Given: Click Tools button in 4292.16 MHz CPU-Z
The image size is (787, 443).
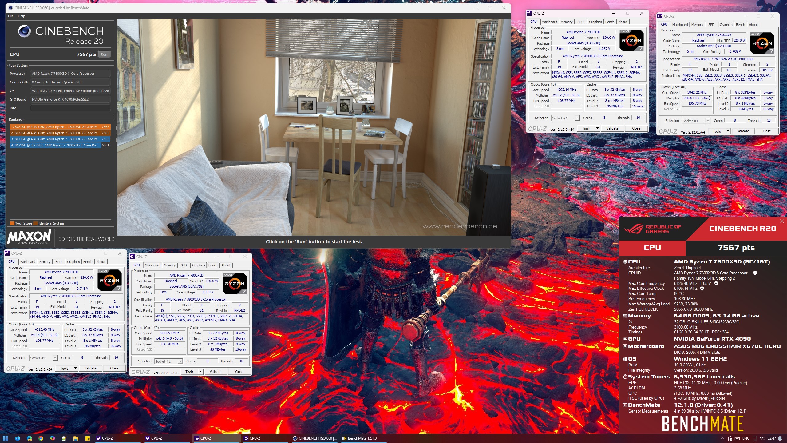Looking at the screenshot, I should click(586, 128).
